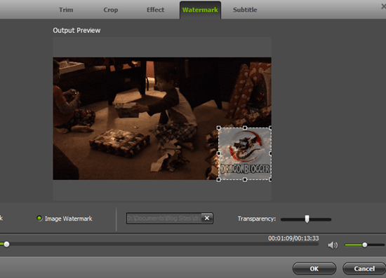Confirm changes with the OK button

click(314, 268)
